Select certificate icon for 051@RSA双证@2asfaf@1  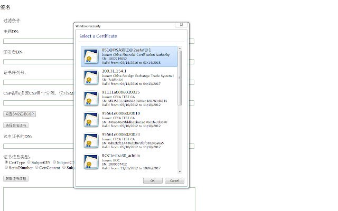coord(91,56)
